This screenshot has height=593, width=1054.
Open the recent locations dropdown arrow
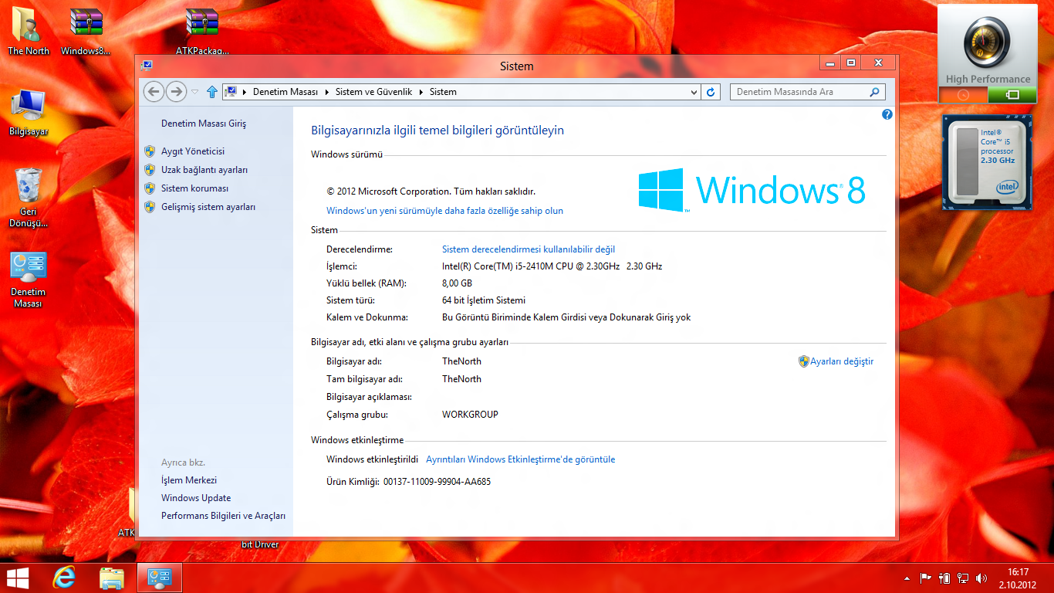pos(194,92)
